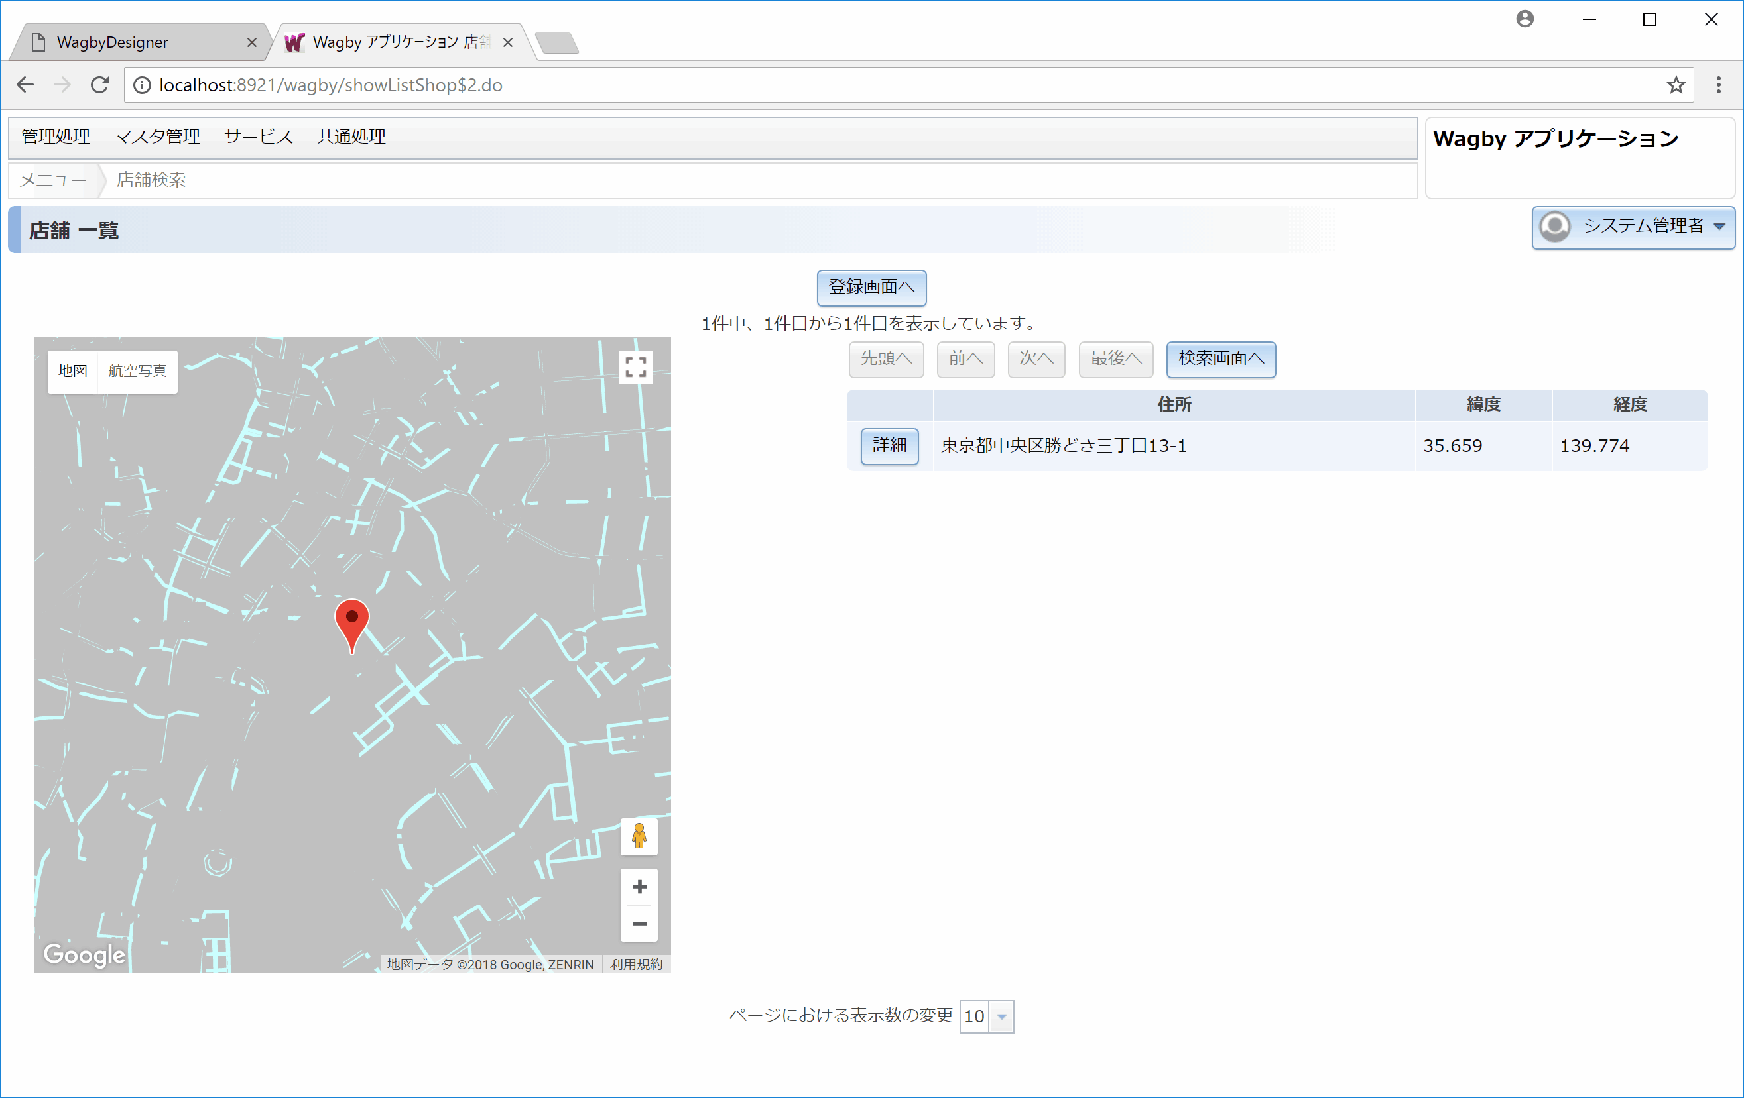Image resolution: width=1744 pixels, height=1098 pixels.
Task: Click the 店舗 一覧 heading
Action: 74,231
